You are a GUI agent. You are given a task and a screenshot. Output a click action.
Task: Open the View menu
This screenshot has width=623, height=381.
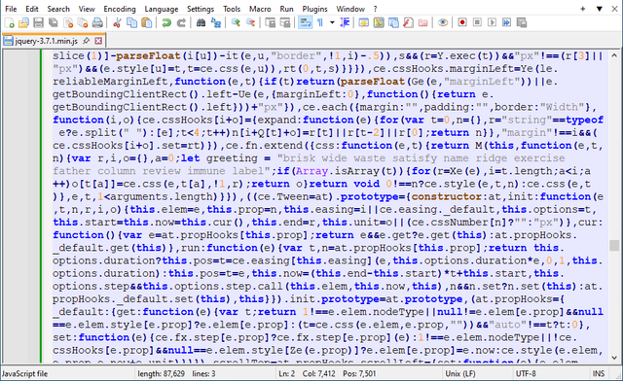click(87, 9)
